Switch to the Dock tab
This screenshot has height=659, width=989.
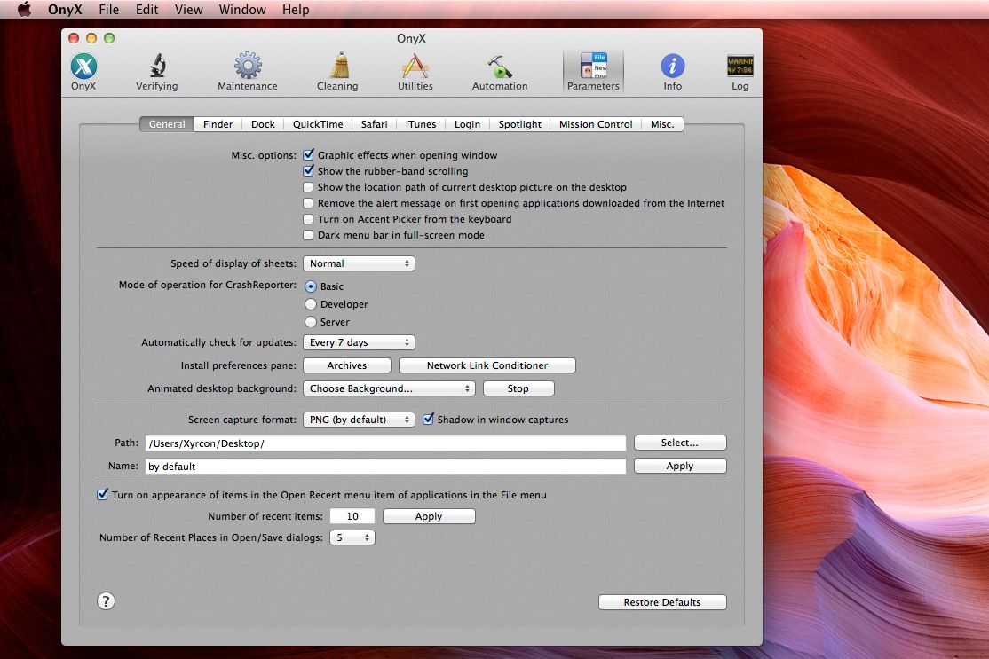pyautogui.click(x=263, y=124)
